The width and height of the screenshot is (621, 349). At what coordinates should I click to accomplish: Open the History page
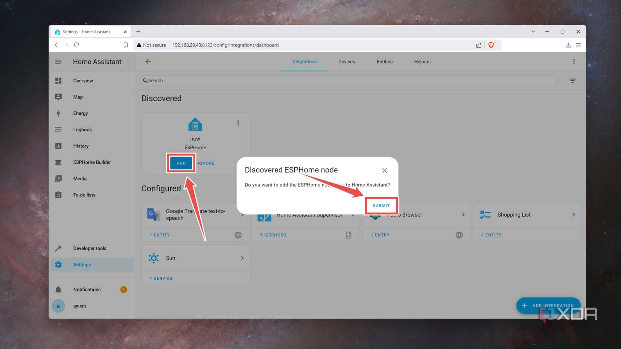point(92,146)
